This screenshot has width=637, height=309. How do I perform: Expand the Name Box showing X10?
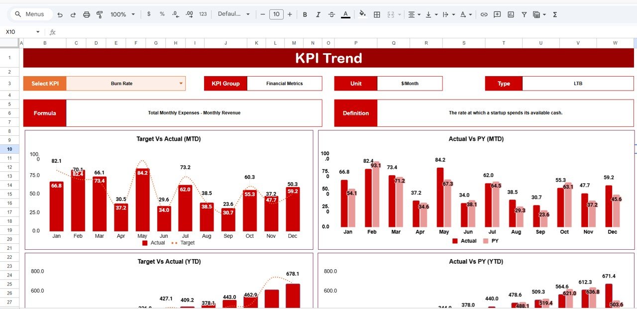(38, 31)
